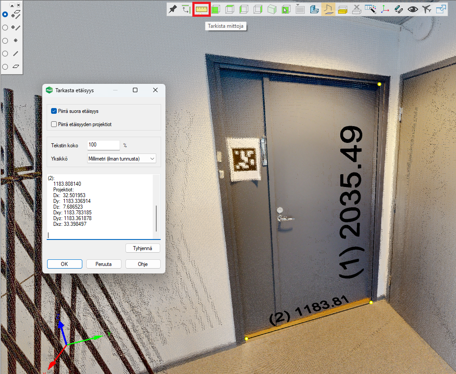Click the results text area scrollbar
The image size is (456, 374).
(156, 215)
